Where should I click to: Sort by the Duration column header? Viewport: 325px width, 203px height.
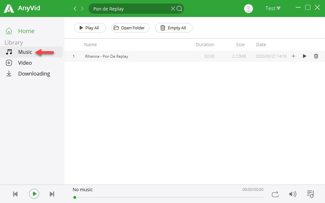205,45
